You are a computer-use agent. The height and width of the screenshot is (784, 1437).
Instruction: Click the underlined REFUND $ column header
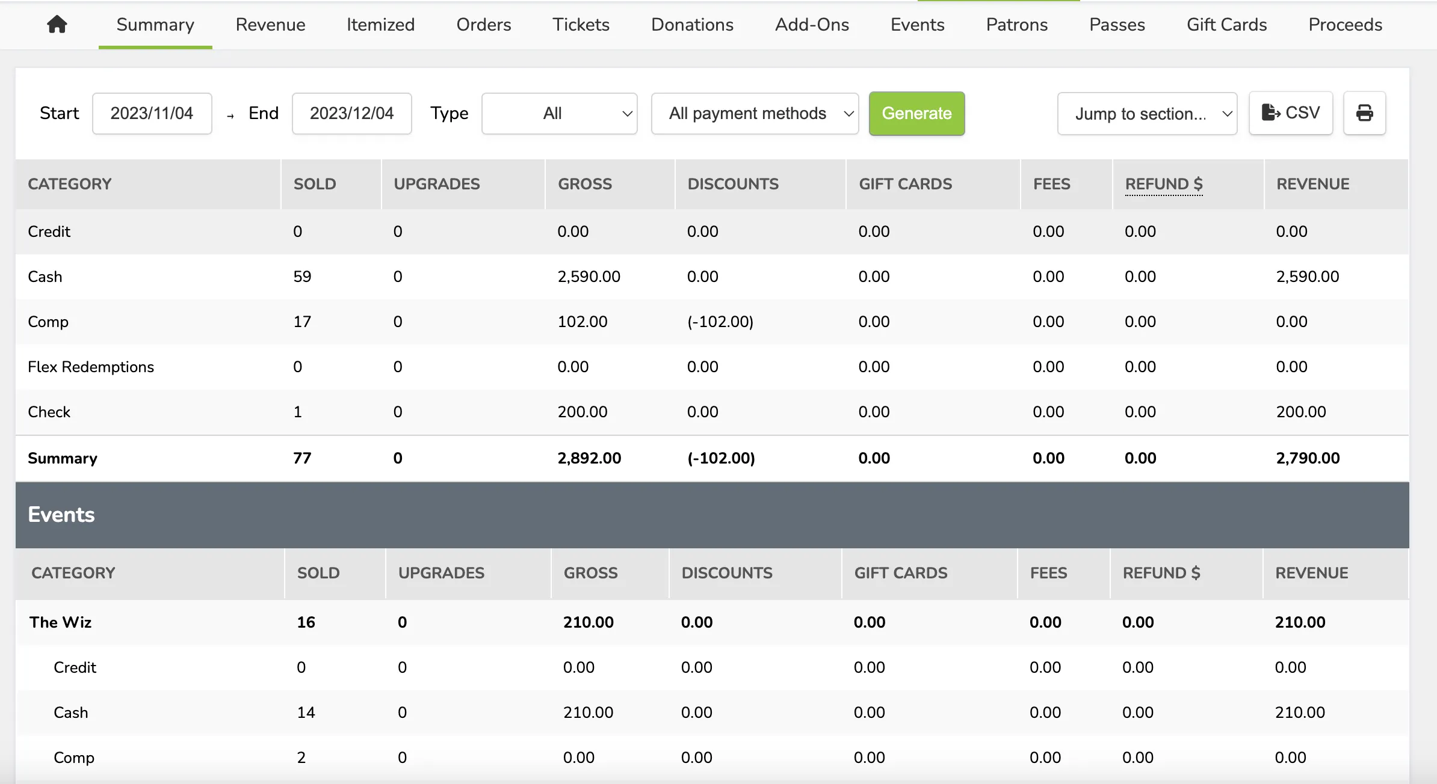pyautogui.click(x=1164, y=184)
